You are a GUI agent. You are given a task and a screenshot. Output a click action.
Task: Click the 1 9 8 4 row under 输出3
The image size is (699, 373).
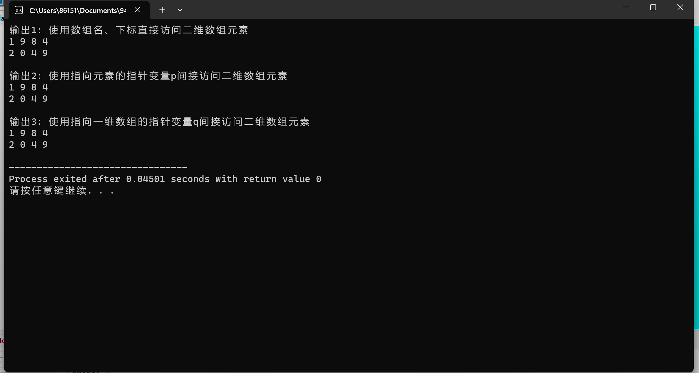(29, 133)
